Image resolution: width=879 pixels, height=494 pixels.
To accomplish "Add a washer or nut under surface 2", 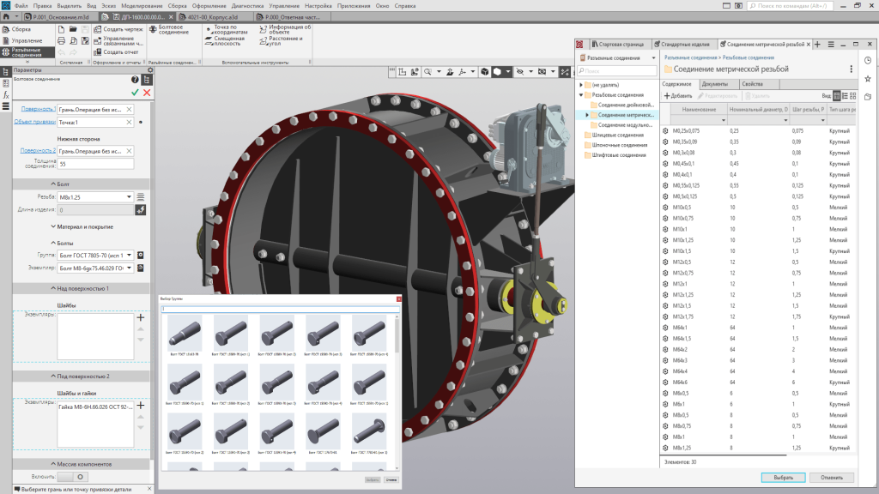I will [141, 406].
